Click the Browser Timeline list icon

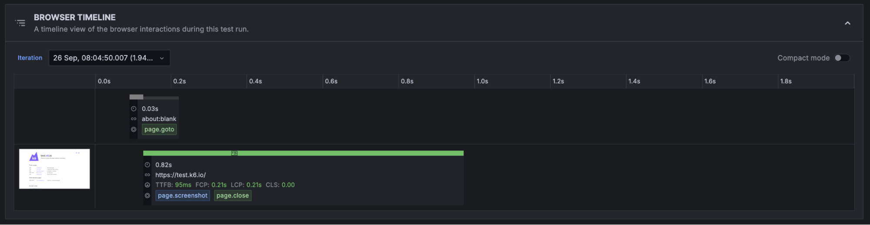[x=20, y=23]
